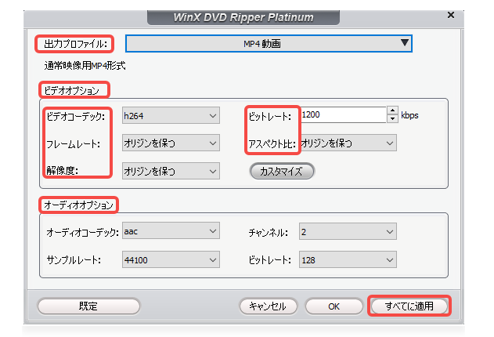494x337 pixels.
Task: Click the フレームレート label
Action: click(x=73, y=144)
